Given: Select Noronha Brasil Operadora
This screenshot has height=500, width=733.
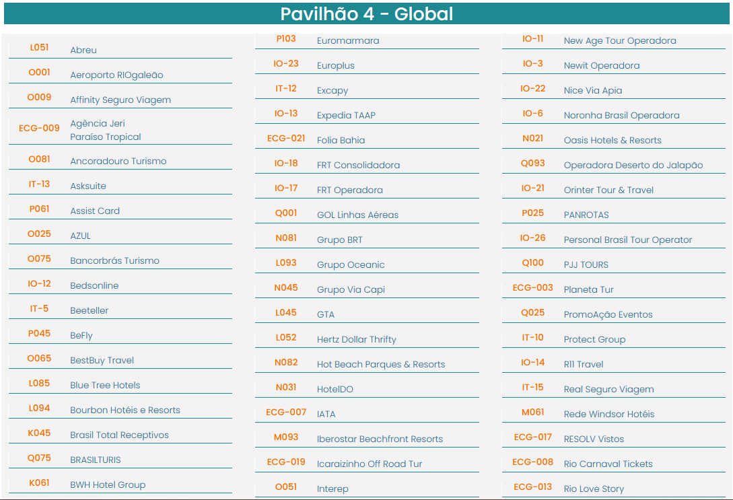Looking at the screenshot, I should click(621, 116).
